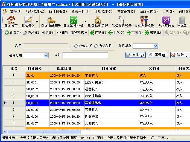Open the 计算器 calculator tool
190x142 pixels.
tap(182, 20)
